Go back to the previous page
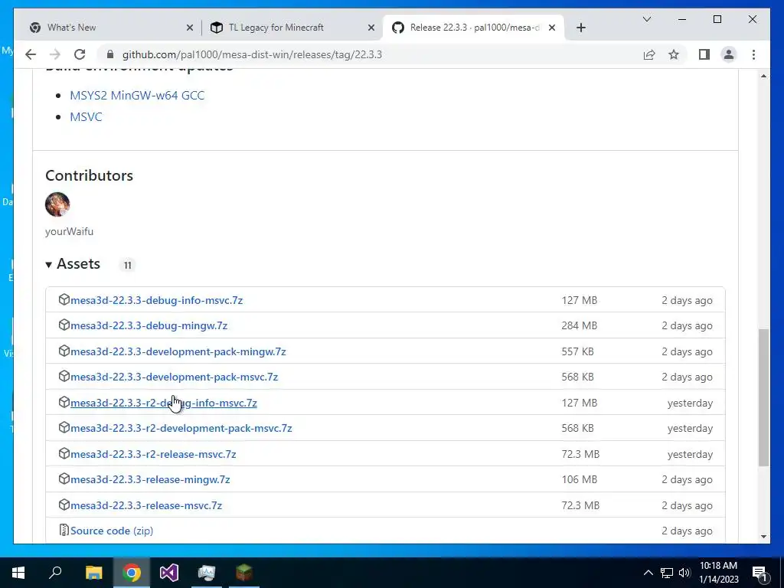Screen dimensions: 784x588 tap(31, 54)
